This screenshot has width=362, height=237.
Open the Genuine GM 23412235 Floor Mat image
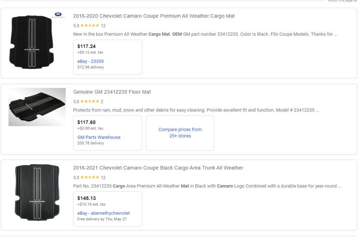37,107
